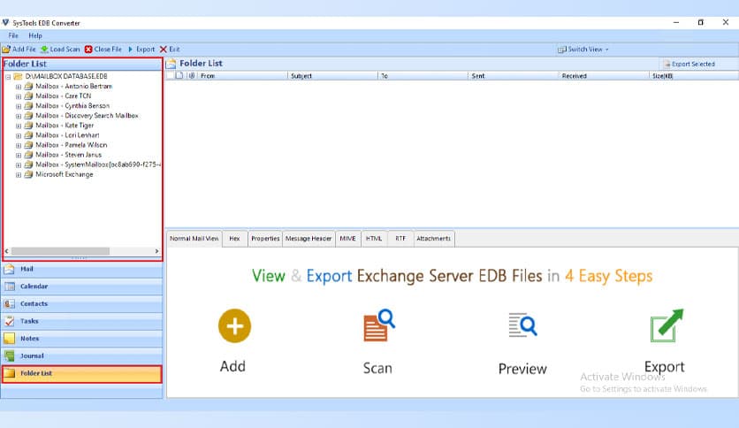739x428 pixels.
Task: Open the Contacts navigation pane
Action: click(x=82, y=304)
